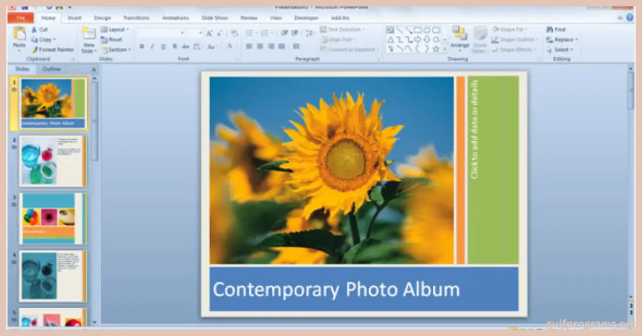Toggle Bold formatting
This screenshot has height=336, width=642.
(x=141, y=47)
